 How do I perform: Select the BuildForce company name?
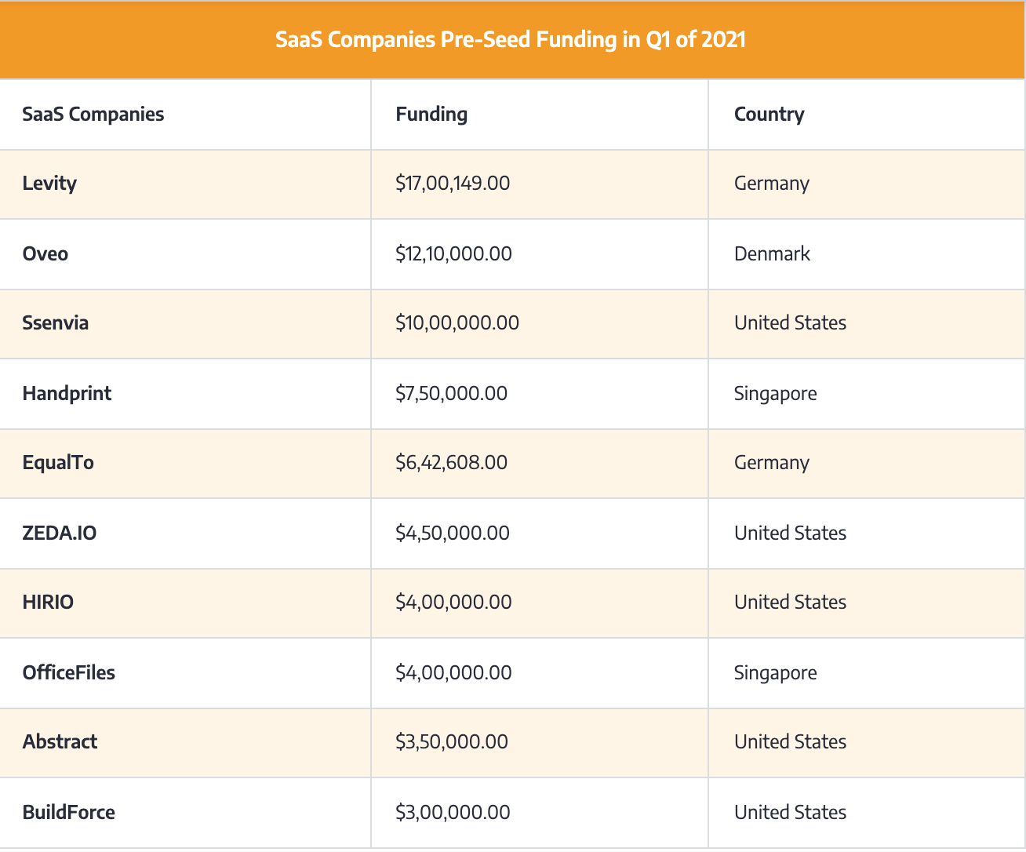(x=68, y=812)
